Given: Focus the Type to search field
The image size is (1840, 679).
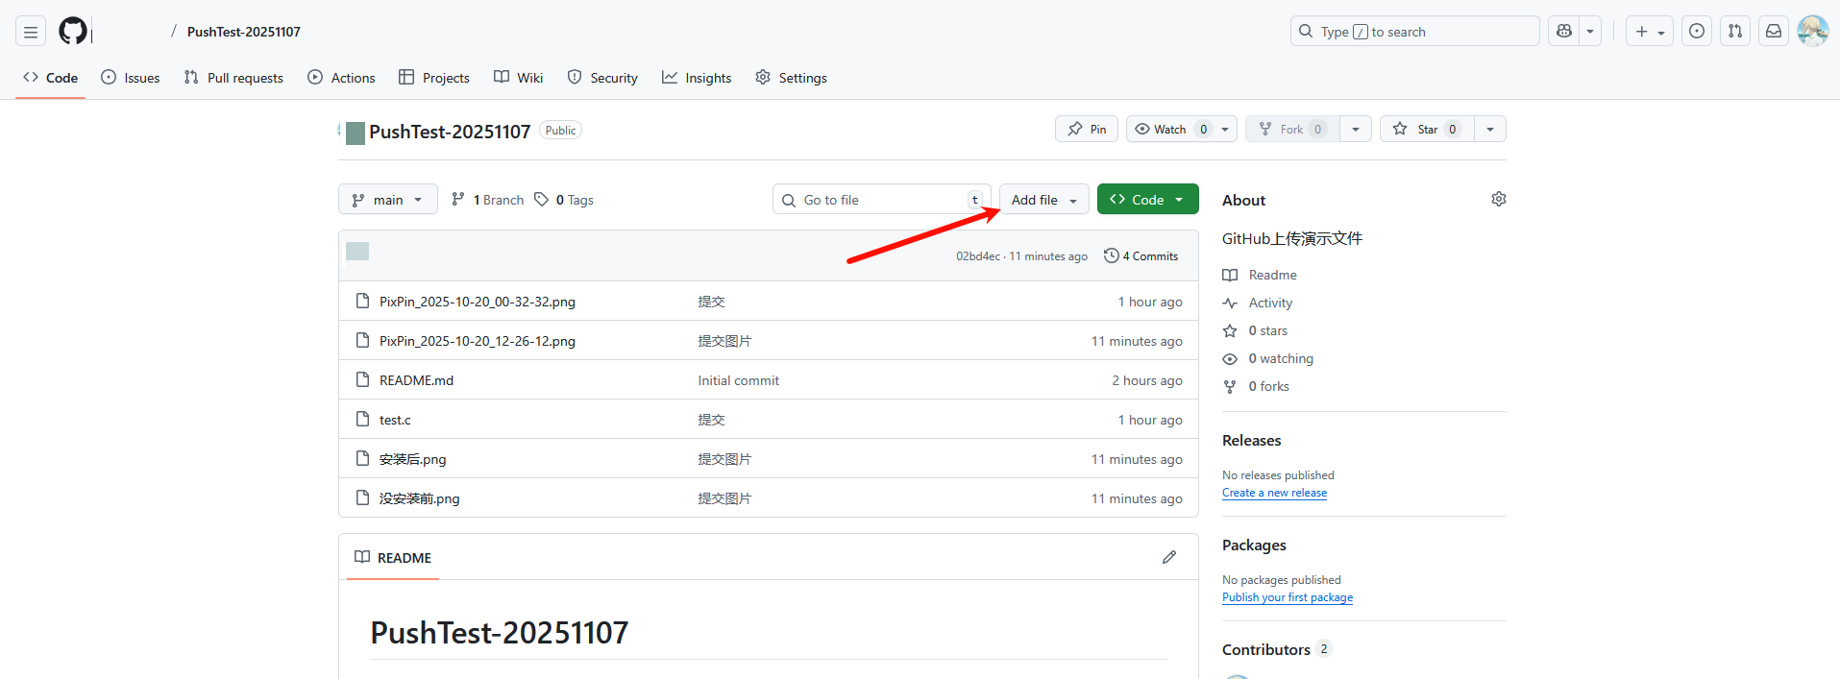Looking at the screenshot, I should point(1414,32).
